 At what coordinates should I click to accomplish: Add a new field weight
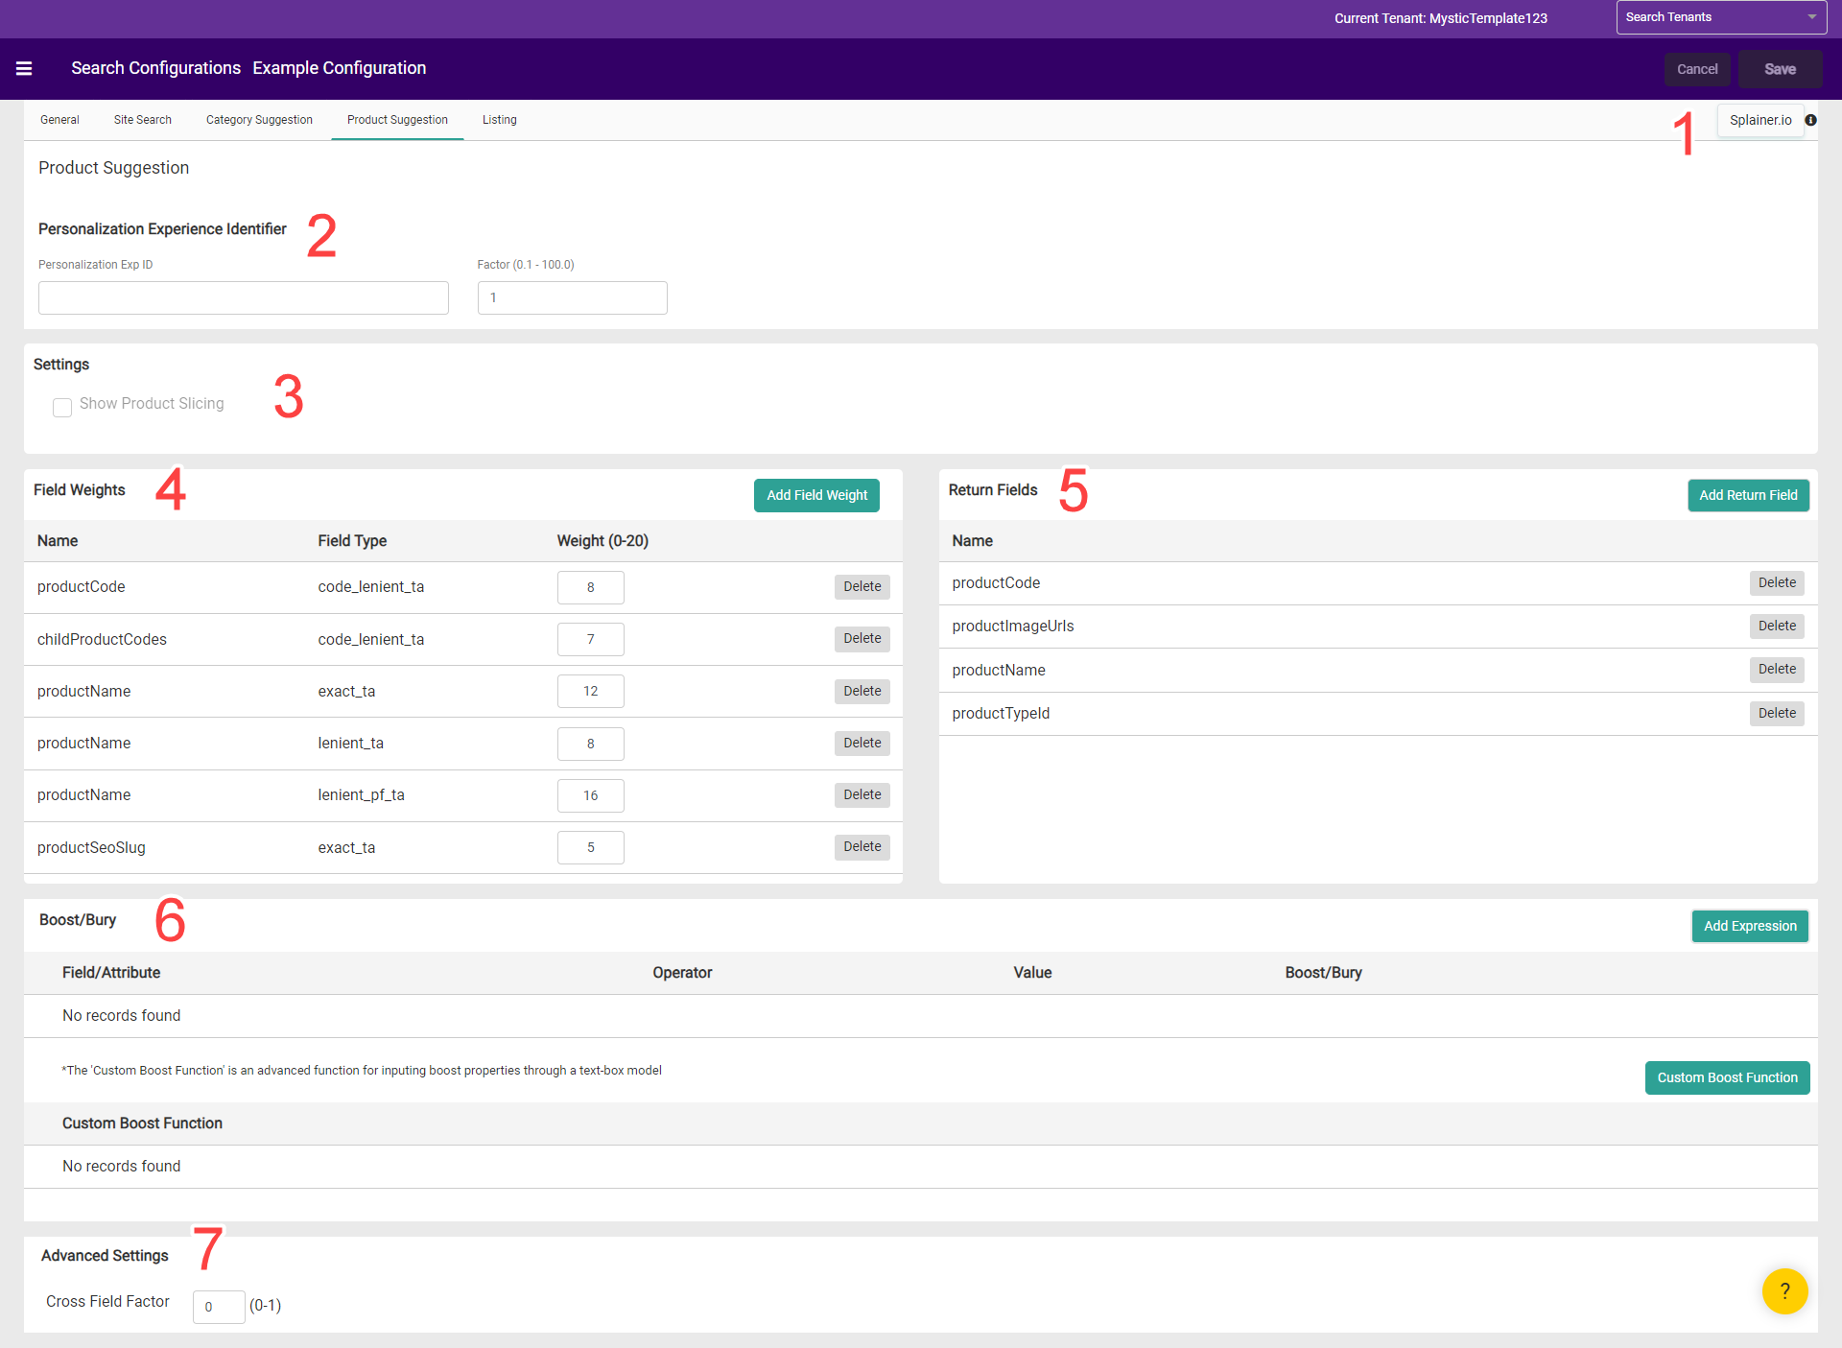816,495
